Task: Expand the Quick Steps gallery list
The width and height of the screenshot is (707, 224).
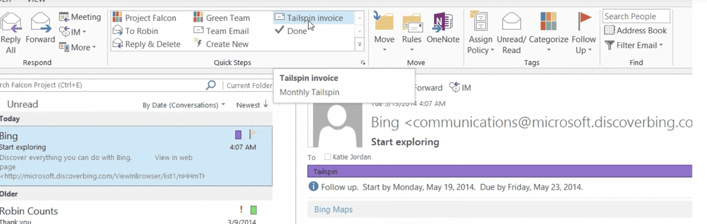Action: (360, 44)
